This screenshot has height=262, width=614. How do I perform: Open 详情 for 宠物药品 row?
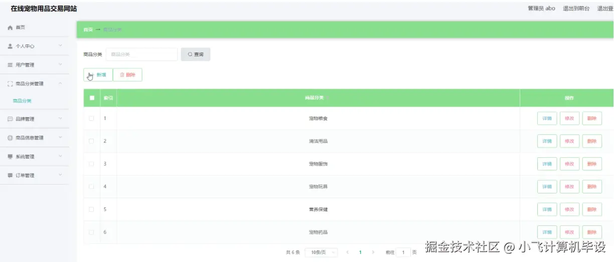pos(547,232)
